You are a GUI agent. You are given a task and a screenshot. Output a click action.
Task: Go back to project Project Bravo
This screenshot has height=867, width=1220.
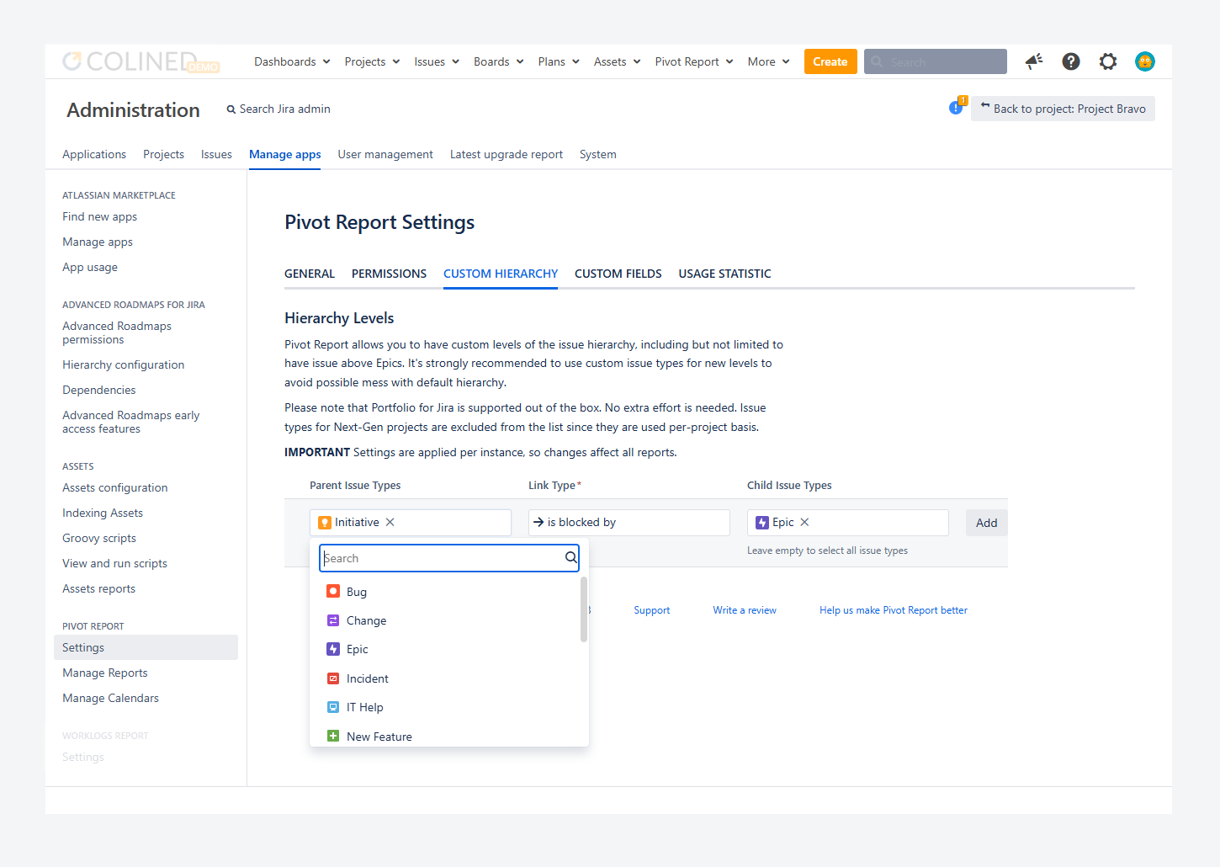point(1063,109)
